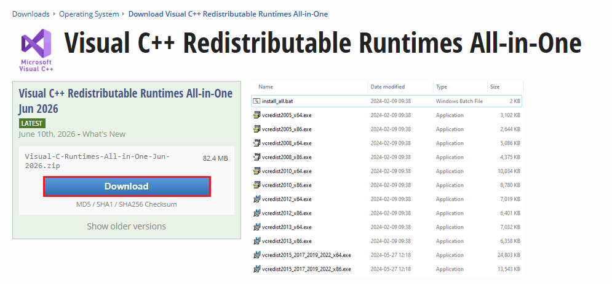
Task: Click the vcredist2013_x64.exe file icon
Action: 256,227
